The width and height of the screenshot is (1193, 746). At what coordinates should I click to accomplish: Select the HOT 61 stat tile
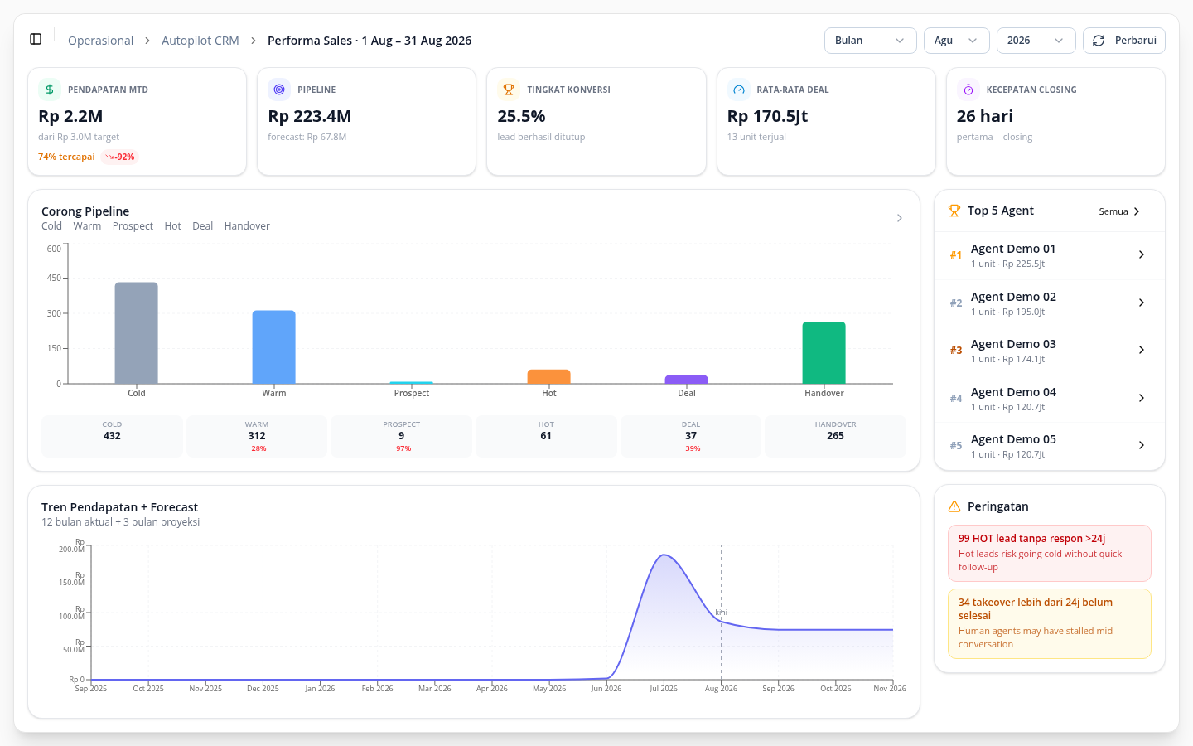[x=546, y=436]
